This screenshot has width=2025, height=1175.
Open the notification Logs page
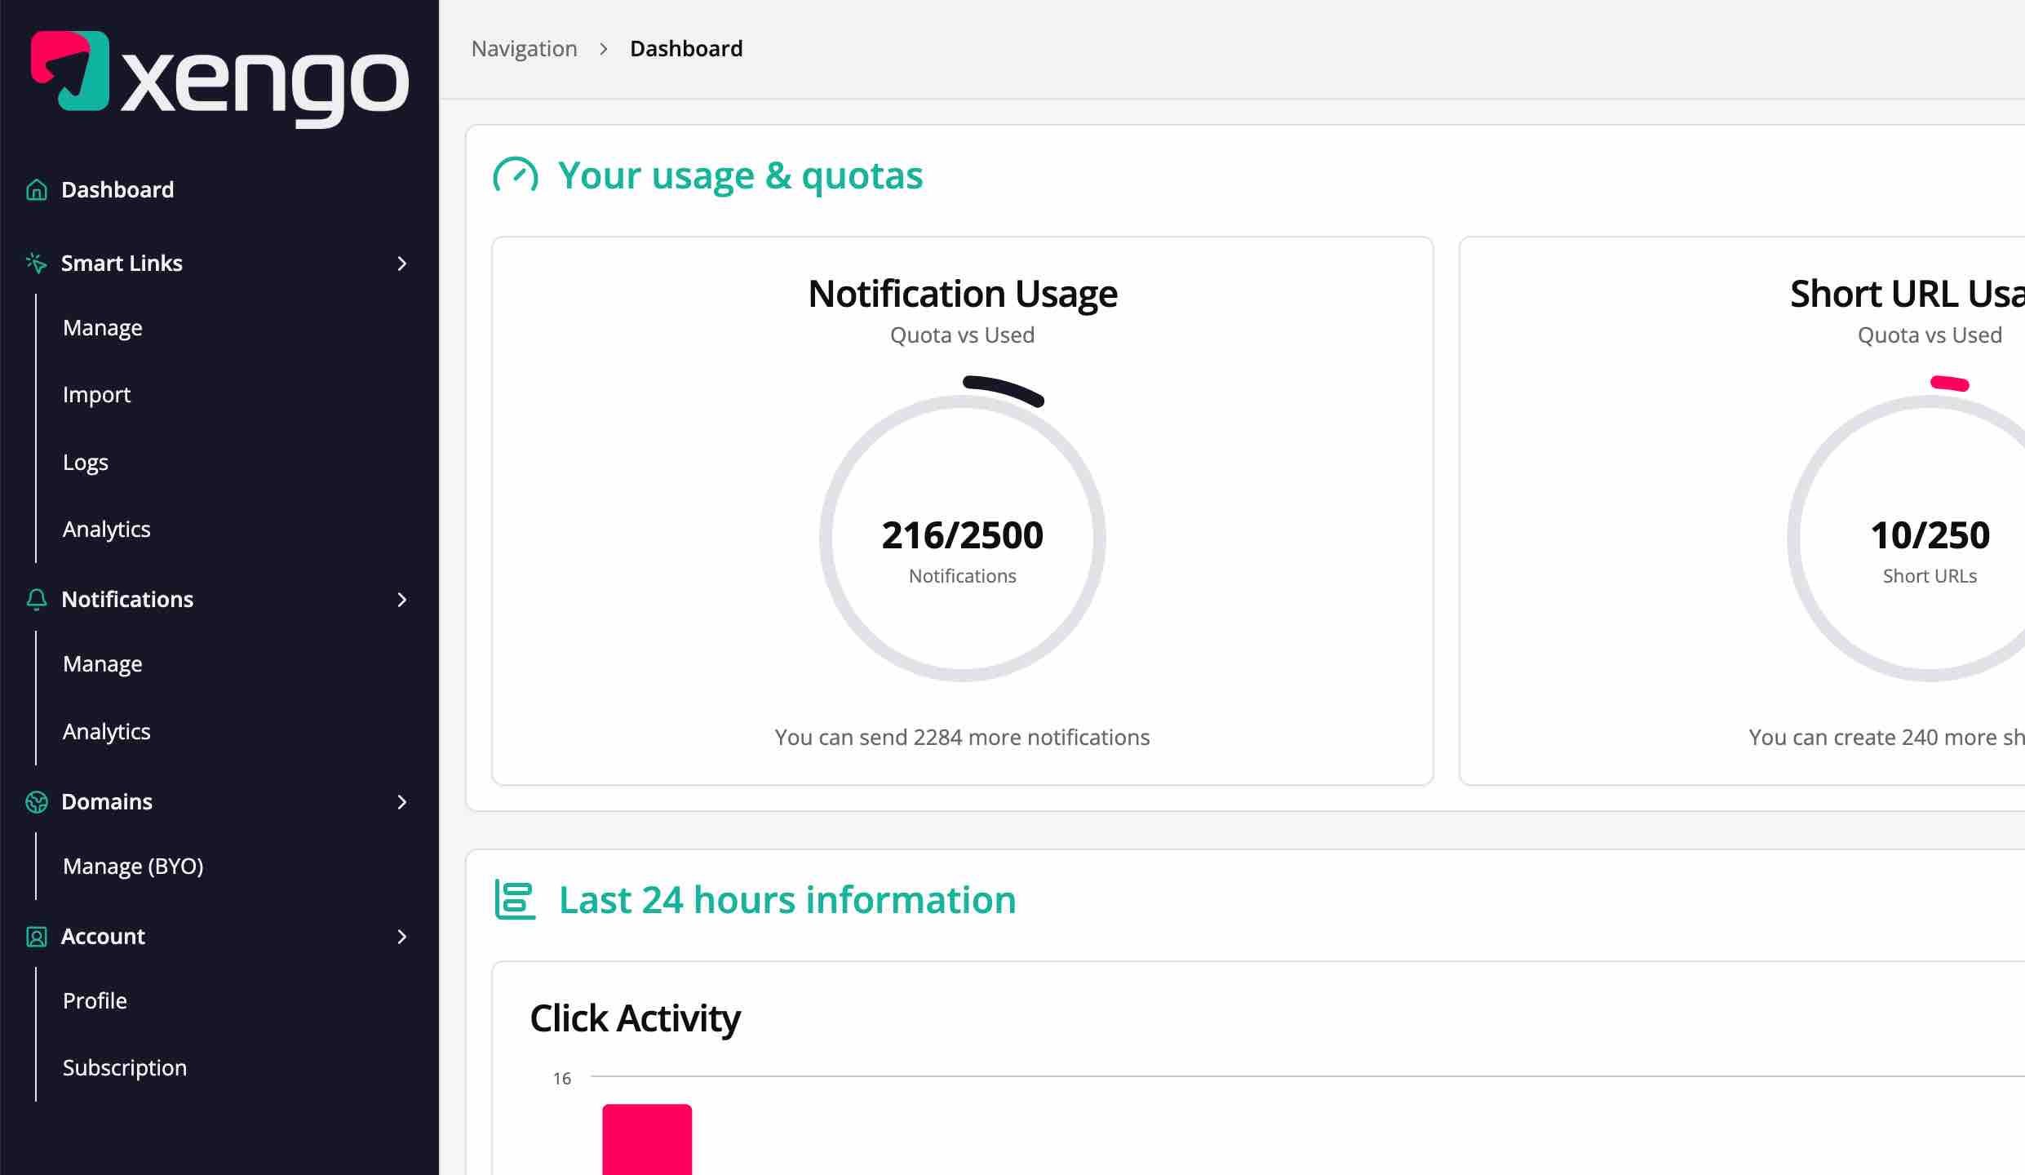[85, 461]
